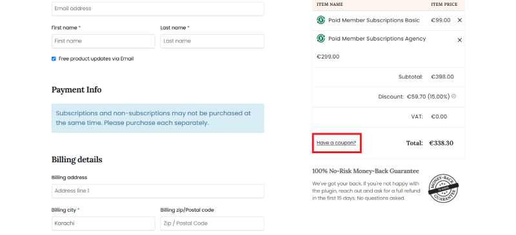Screen dimensions: 516x235
Task: Open the Have a coupon? link
Action: tap(336, 143)
